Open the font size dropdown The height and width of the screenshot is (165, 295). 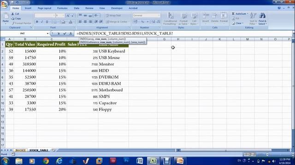63,16
